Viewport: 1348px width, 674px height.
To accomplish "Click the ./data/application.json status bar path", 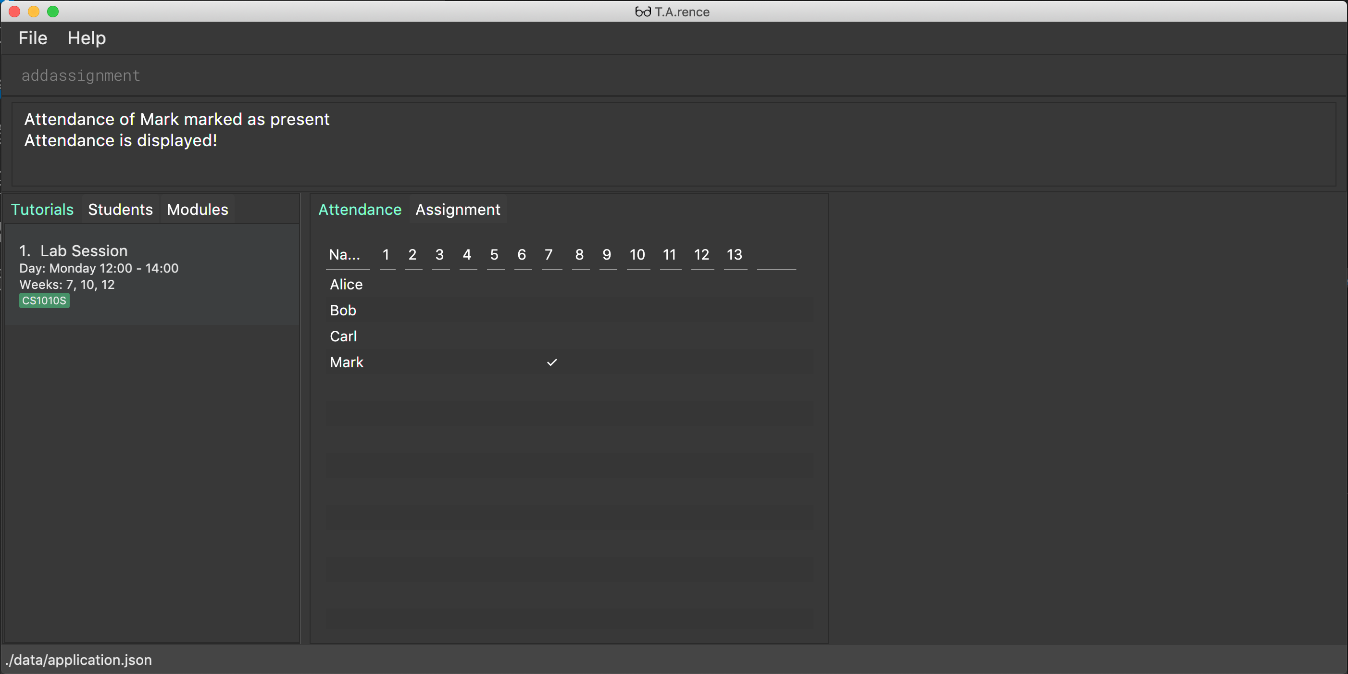I will pos(78,660).
